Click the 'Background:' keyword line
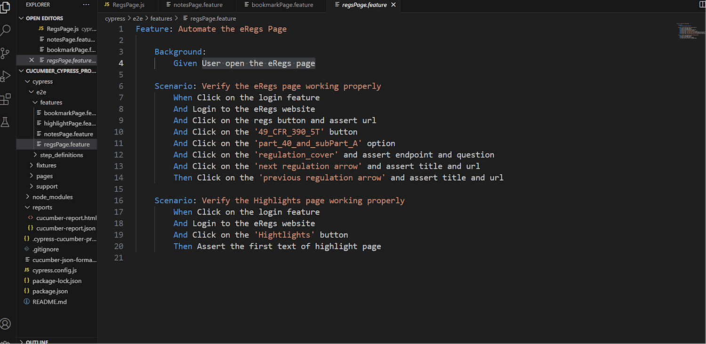706x344 pixels. click(180, 52)
